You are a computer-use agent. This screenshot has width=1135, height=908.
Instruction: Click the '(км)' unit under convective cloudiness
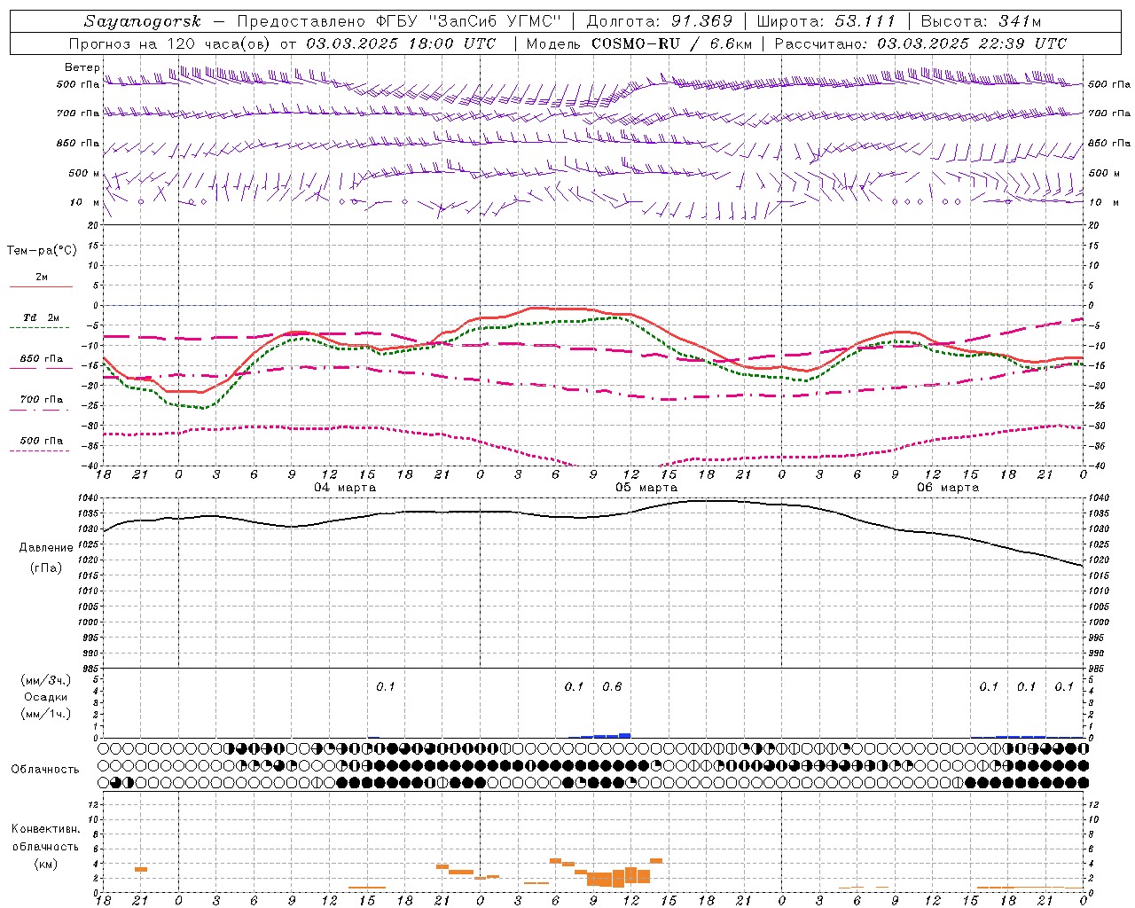click(46, 864)
